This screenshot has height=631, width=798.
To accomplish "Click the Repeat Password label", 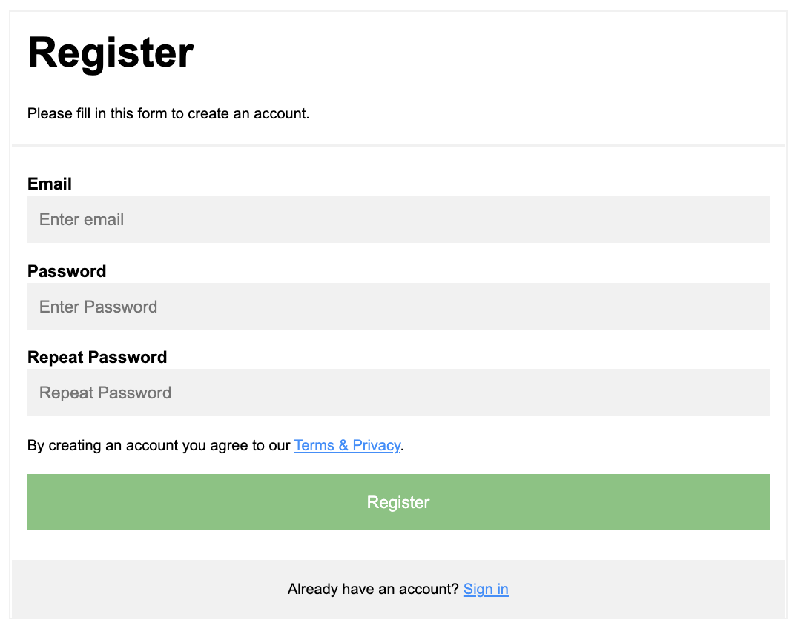I will [x=96, y=357].
